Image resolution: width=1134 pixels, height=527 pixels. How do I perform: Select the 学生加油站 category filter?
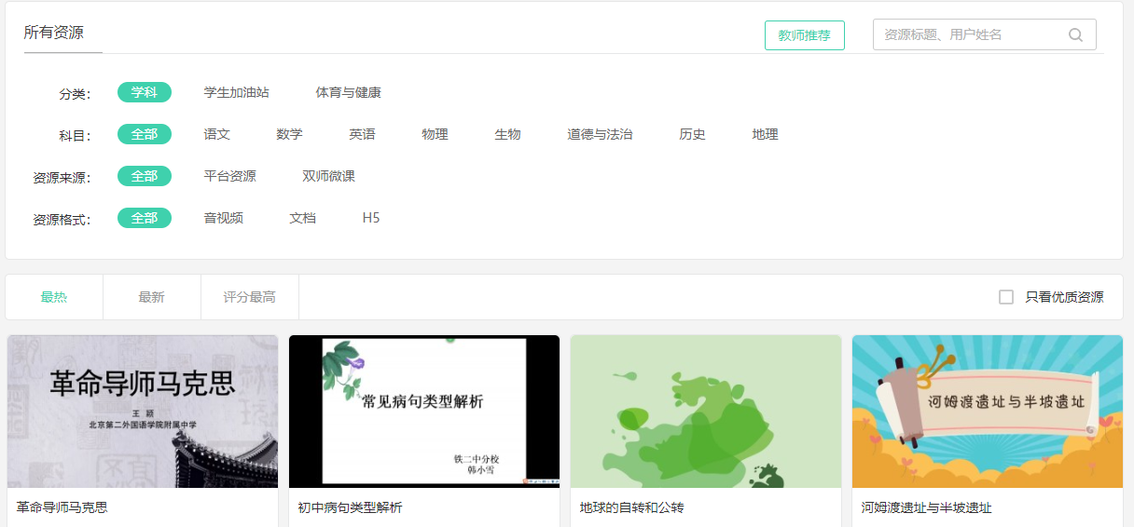tap(237, 92)
